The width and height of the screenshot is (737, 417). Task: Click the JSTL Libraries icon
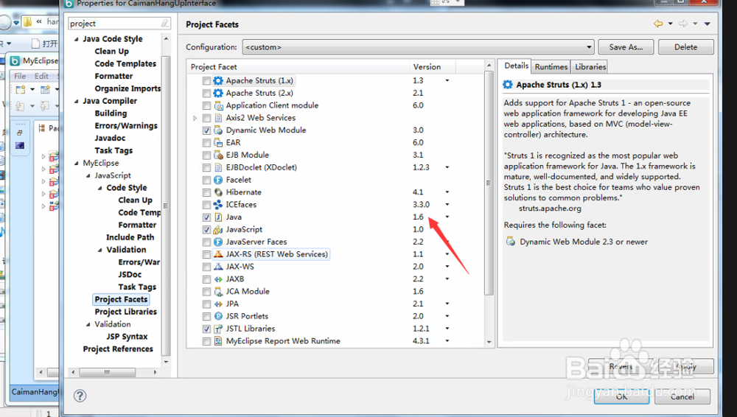coord(218,329)
